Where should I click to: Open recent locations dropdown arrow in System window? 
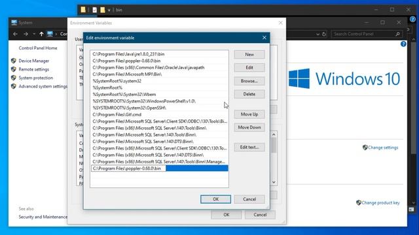click(34, 34)
